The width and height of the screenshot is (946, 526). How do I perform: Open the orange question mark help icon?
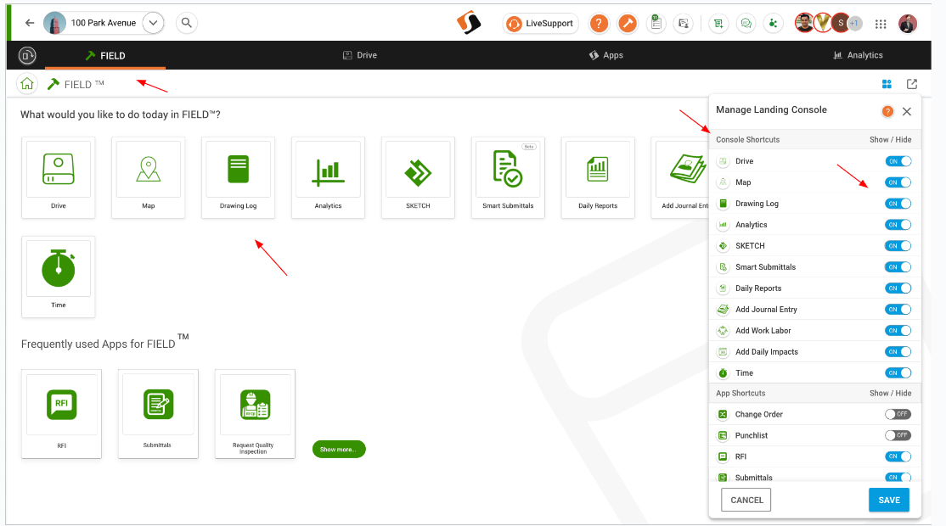[599, 24]
